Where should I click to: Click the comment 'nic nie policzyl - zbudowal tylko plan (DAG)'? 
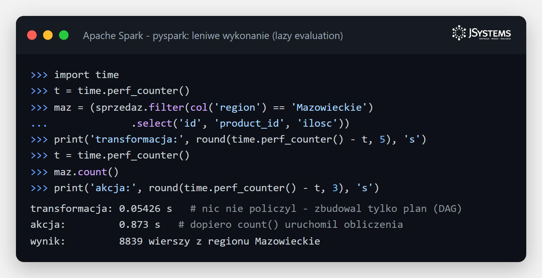point(326,209)
